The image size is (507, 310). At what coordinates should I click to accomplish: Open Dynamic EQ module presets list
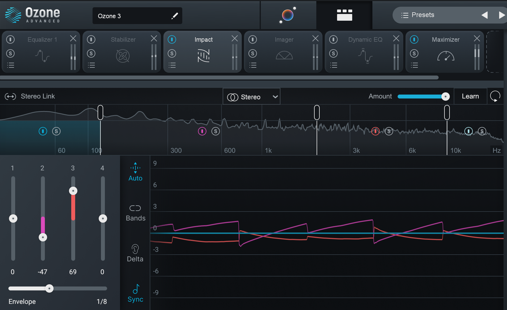[x=333, y=65]
